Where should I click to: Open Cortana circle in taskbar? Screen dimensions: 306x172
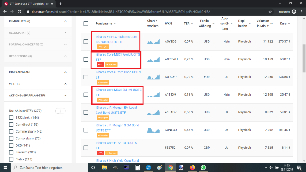93,168
